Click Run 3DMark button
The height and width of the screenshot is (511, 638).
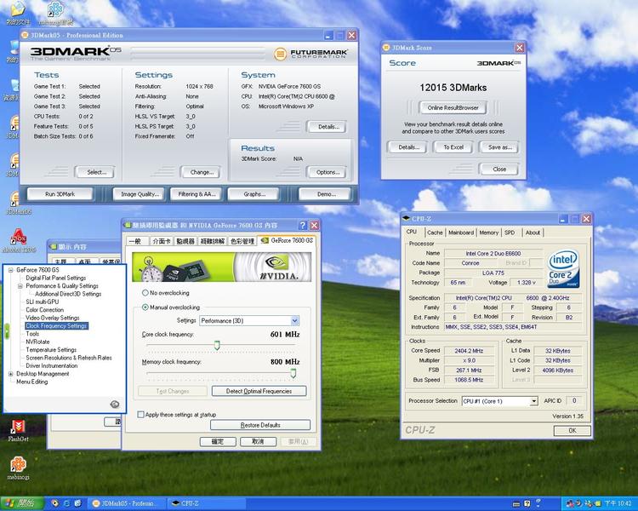[60, 194]
